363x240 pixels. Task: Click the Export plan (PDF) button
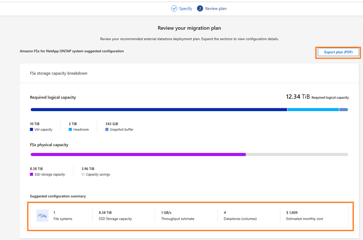pyautogui.click(x=338, y=52)
